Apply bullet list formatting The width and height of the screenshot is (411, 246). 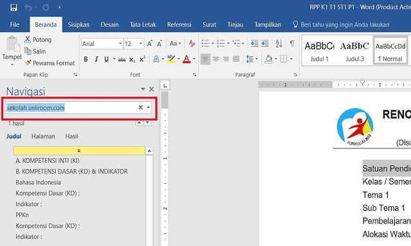click(x=205, y=44)
